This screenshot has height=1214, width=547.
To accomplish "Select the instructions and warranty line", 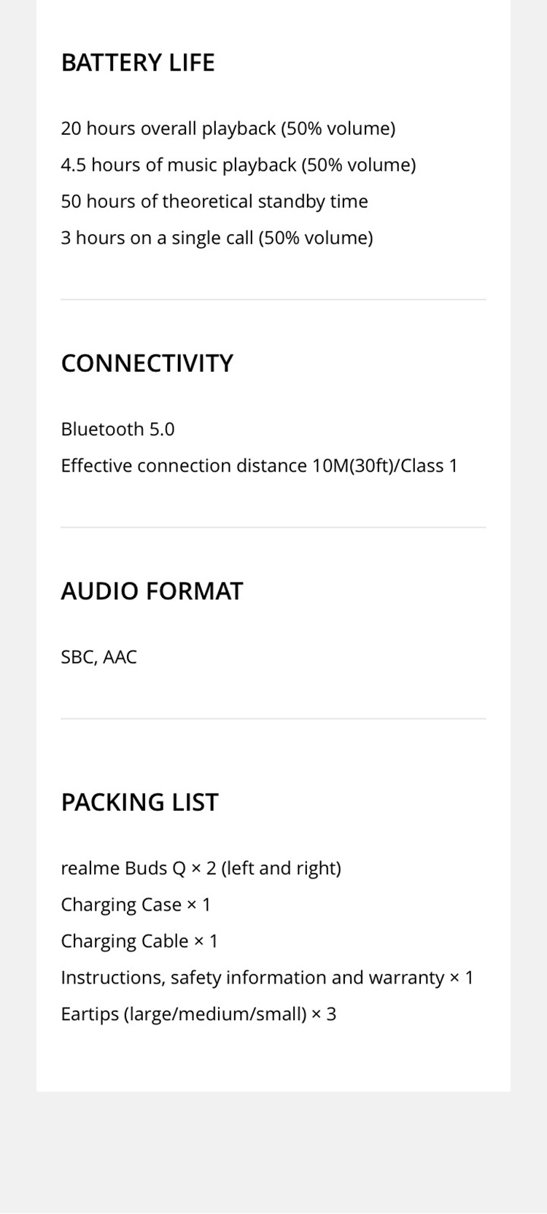I will click(267, 977).
